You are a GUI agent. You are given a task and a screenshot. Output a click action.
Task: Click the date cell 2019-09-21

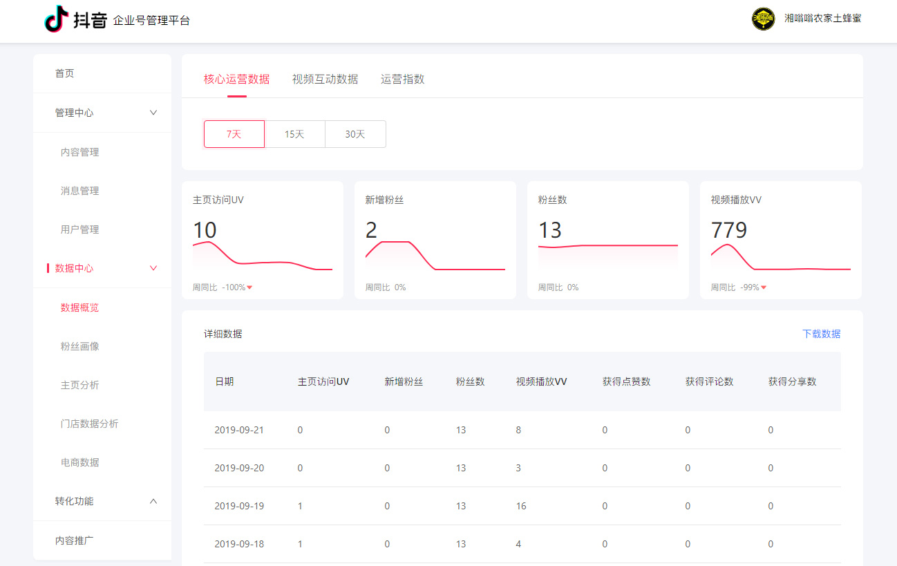(239, 430)
